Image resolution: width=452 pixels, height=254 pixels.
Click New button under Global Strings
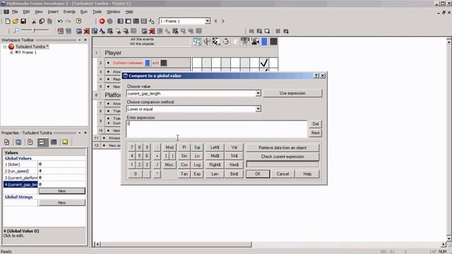click(62, 202)
